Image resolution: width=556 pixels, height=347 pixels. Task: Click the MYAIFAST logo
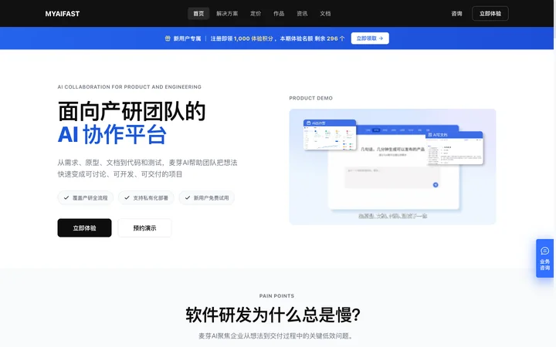point(63,14)
